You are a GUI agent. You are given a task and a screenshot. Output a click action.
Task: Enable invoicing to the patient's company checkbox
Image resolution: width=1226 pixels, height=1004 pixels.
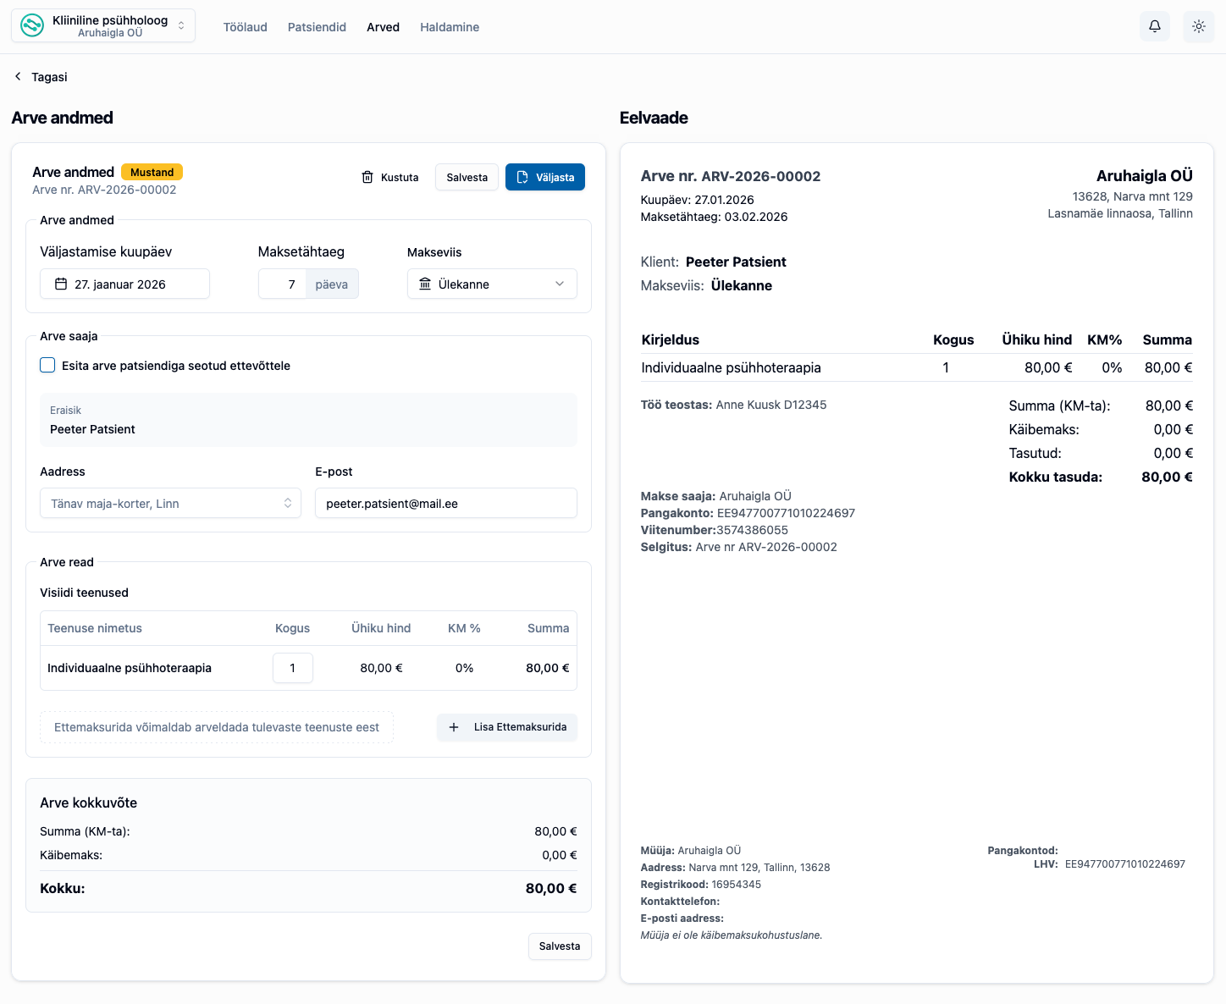point(47,365)
